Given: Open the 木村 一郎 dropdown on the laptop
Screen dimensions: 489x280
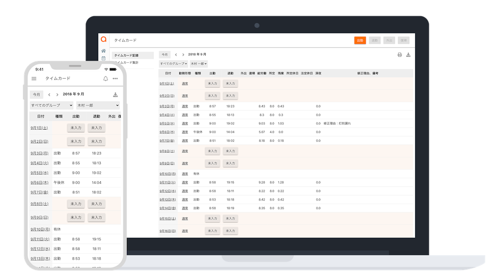Looking at the screenshot, I should click(198, 63).
